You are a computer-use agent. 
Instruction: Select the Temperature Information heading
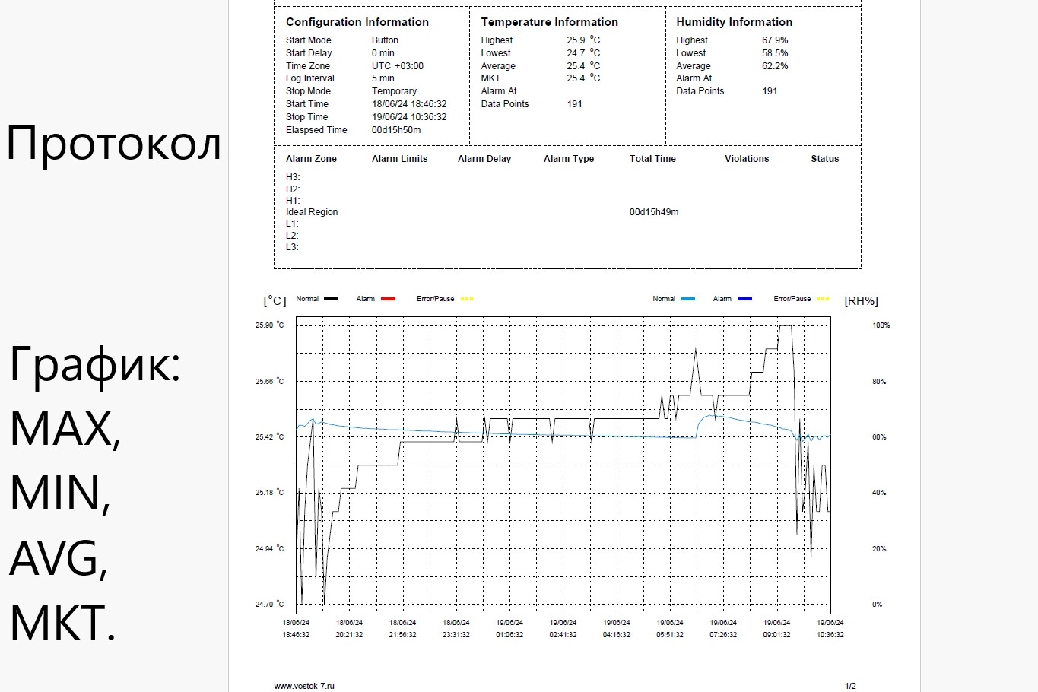pyautogui.click(x=549, y=22)
